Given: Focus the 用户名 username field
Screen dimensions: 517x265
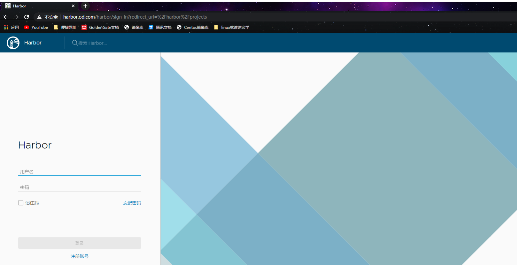Looking at the screenshot, I should point(79,172).
